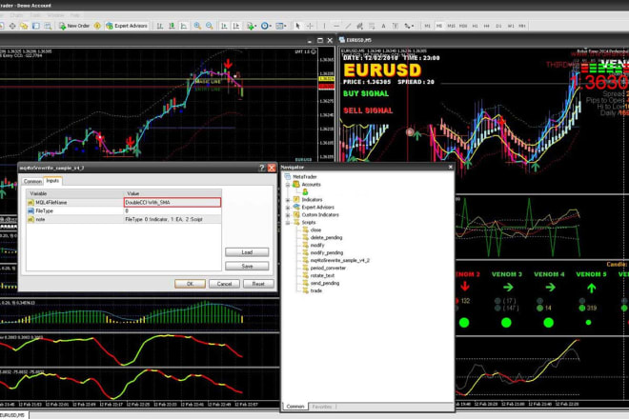The width and height of the screenshot is (629, 419).
Task: Switch chart to W1 timeframe
Action: (511, 26)
